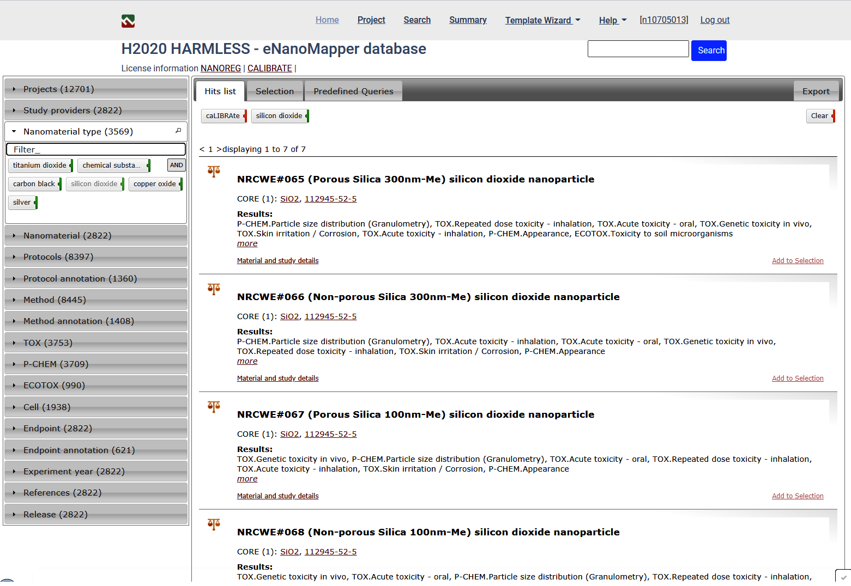
Task: Click the Filter text field in Nanomaterial type
Action: (x=96, y=149)
